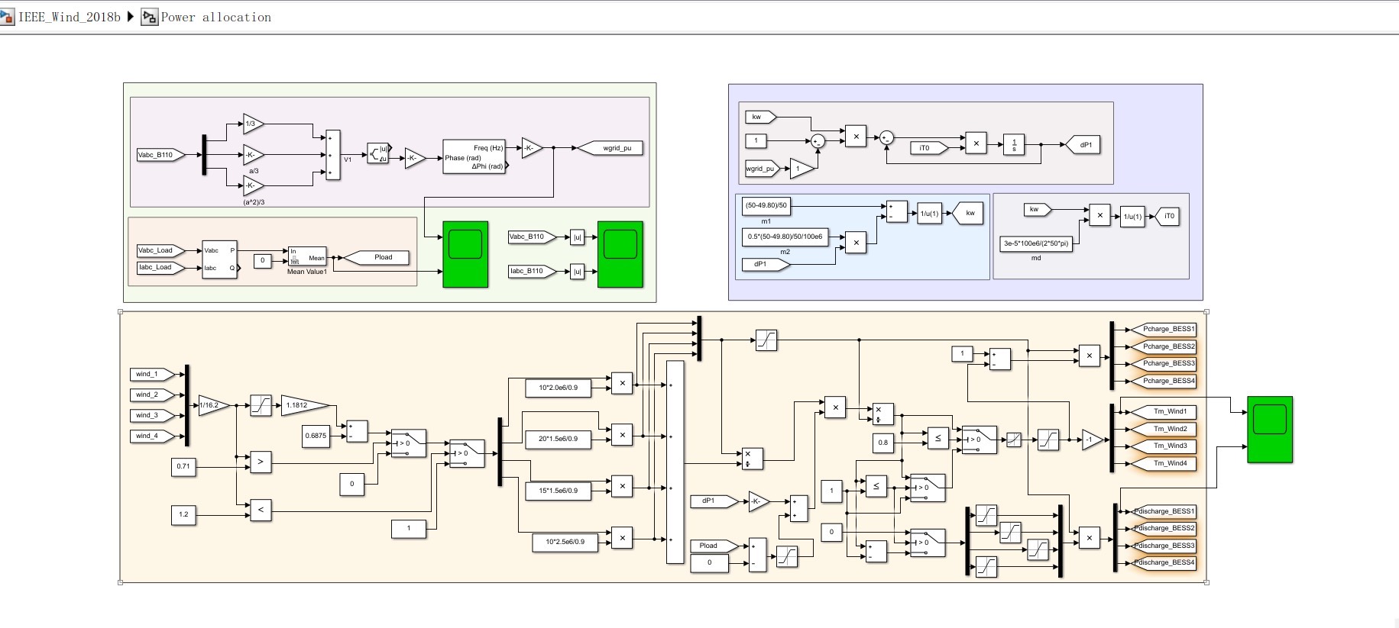Select the wgrid_pu Goto tag block
Screen dimensions: 1399x628
610,148
